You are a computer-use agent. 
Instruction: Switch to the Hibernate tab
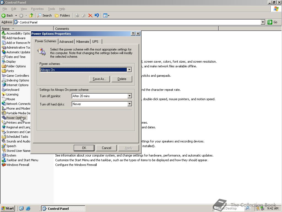pyautogui.click(x=83, y=42)
